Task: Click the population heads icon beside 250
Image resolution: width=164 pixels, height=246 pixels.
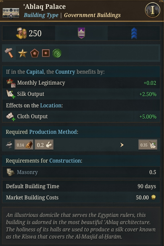Action: click(22, 33)
